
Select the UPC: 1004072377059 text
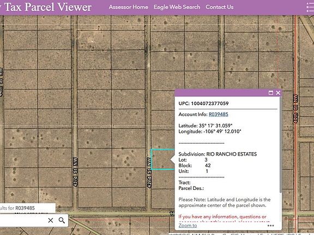[x=203, y=103]
